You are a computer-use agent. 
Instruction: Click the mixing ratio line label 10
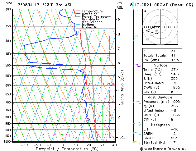coord(95,84)
